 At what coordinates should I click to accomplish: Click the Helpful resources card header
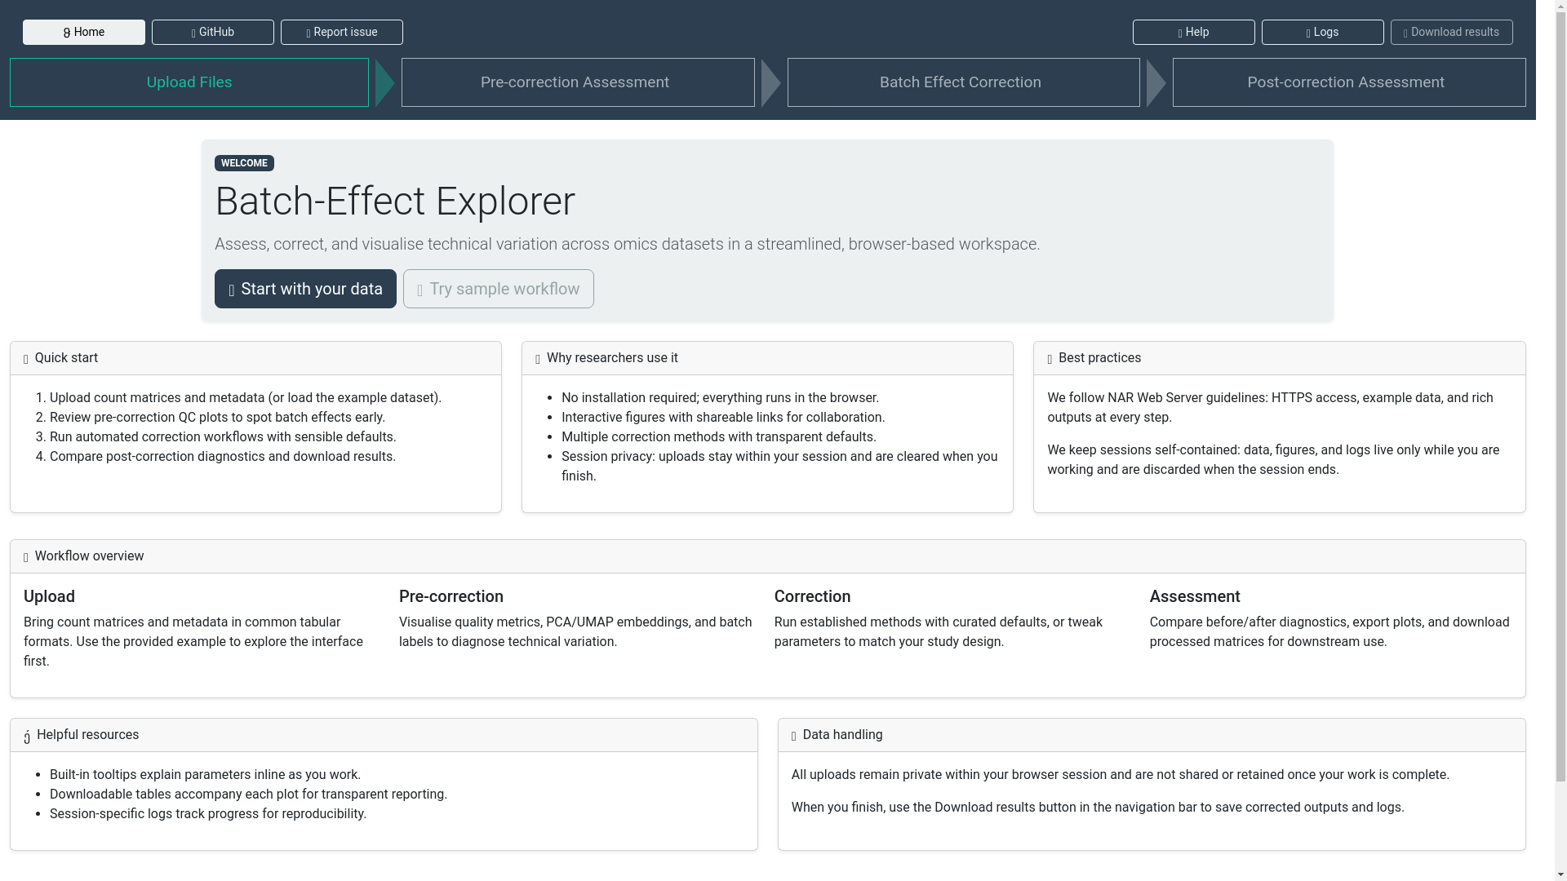coord(384,735)
